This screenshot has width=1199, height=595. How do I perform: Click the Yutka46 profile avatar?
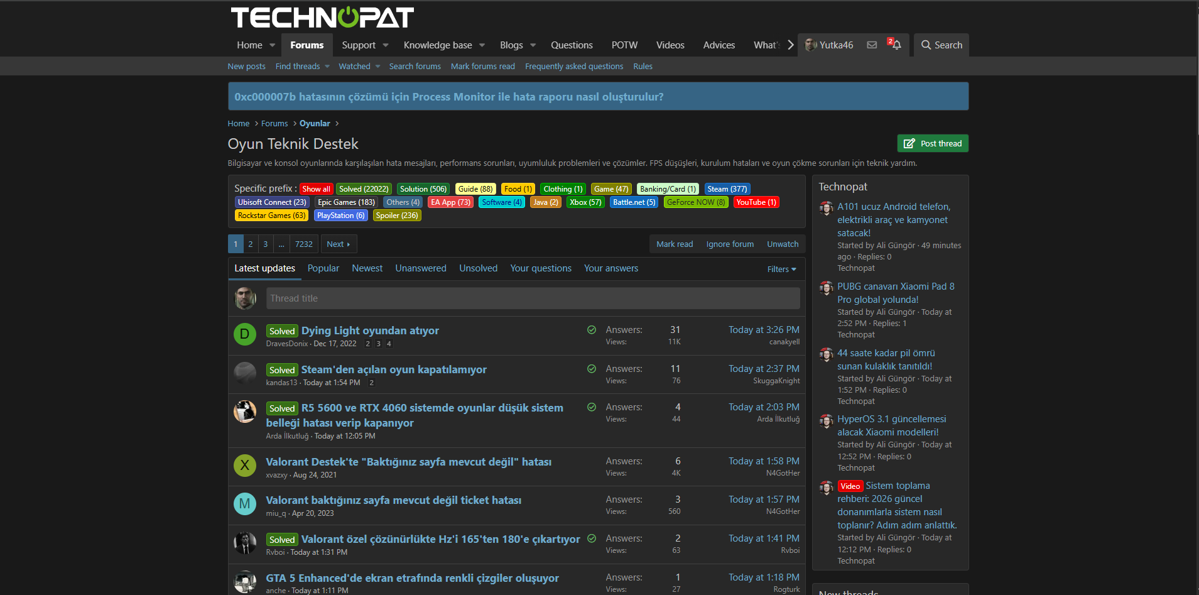[x=811, y=45]
